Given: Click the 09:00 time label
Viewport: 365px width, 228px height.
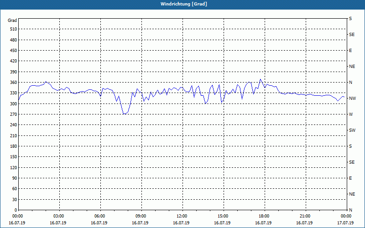Looking at the screenshot, I should tap(141, 216).
